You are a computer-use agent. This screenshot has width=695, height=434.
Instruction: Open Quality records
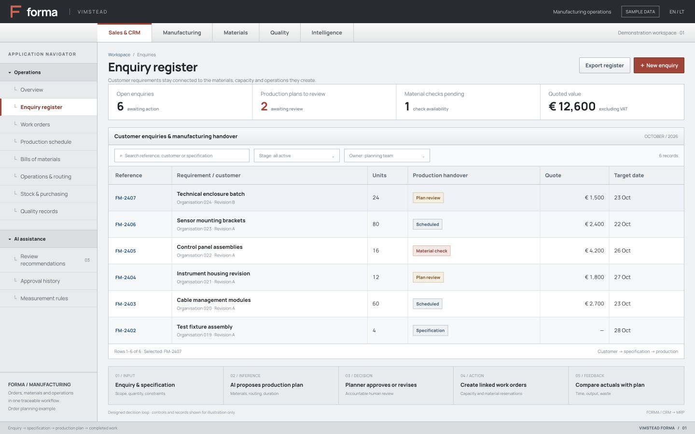click(48, 211)
